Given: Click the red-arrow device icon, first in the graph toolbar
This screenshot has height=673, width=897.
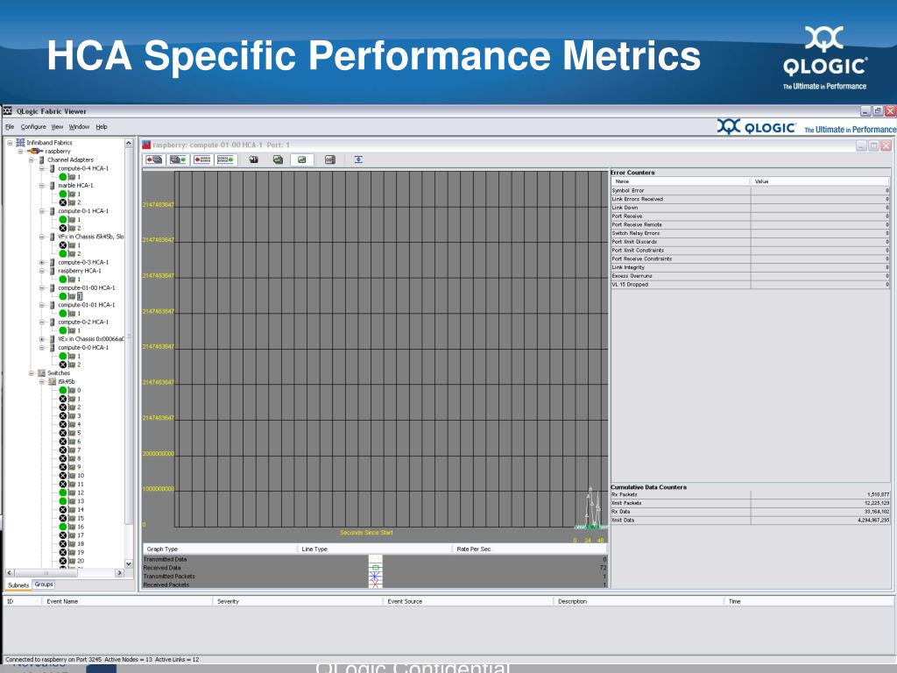Looking at the screenshot, I should pyautogui.click(x=154, y=159).
